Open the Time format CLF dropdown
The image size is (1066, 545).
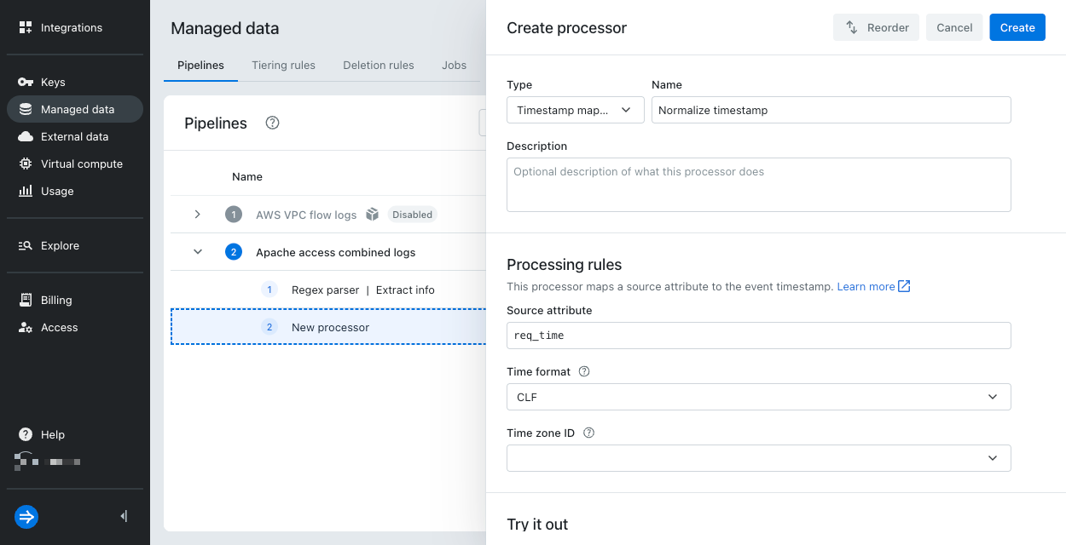pyautogui.click(x=759, y=397)
